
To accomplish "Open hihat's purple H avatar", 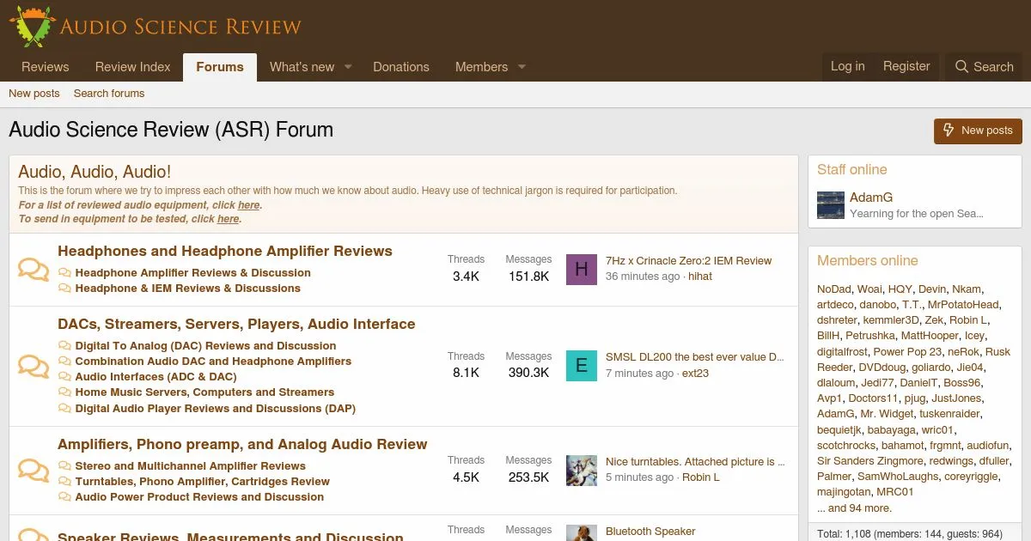I will tap(582, 269).
